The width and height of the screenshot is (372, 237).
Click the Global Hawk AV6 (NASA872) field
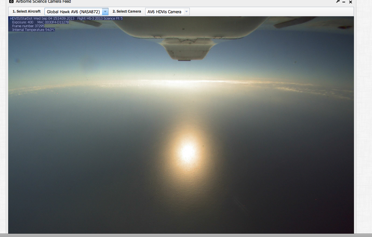coord(73,12)
